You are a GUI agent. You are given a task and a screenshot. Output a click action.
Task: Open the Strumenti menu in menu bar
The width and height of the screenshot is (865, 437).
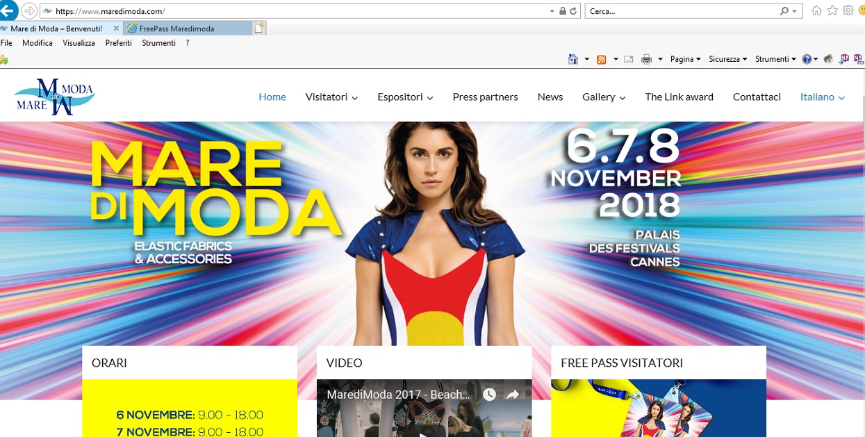point(158,43)
